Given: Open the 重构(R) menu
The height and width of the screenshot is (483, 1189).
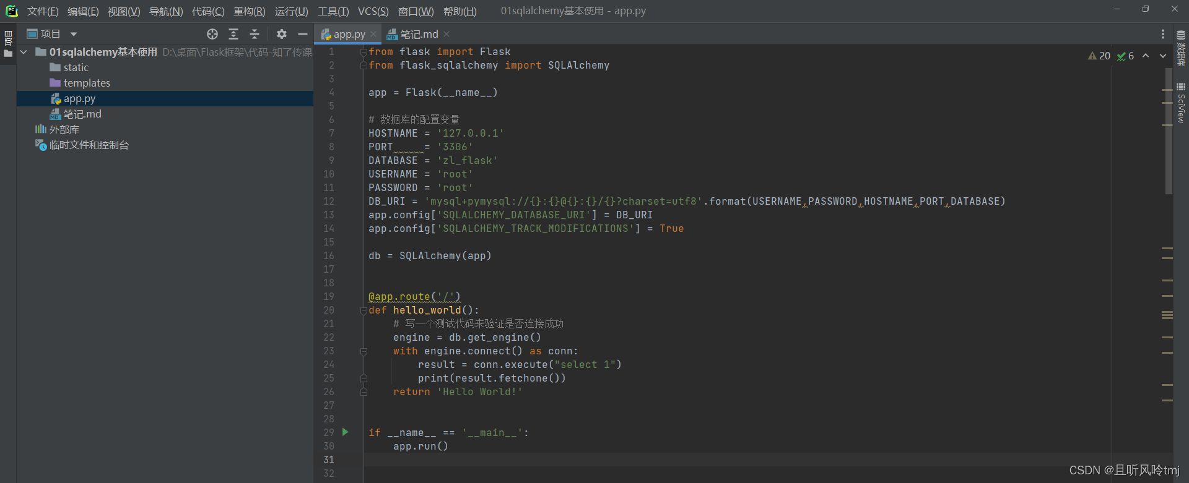Looking at the screenshot, I should click(x=249, y=11).
